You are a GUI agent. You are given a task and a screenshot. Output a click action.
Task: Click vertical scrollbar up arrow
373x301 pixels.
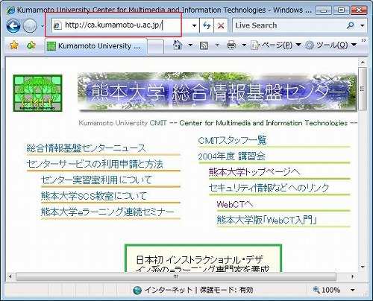(363, 62)
